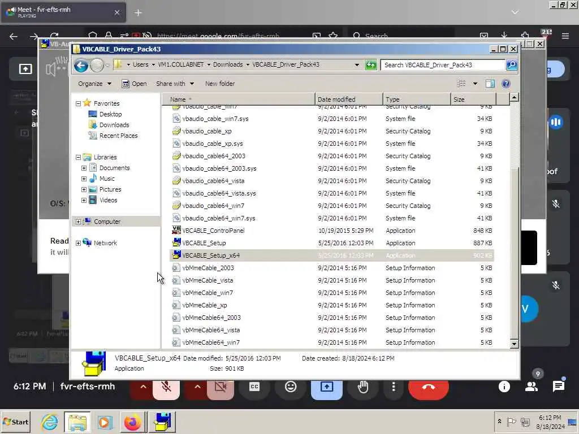The height and width of the screenshot is (434, 579).
Task: Select Downloads in Favorites
Action: point(109,125)
